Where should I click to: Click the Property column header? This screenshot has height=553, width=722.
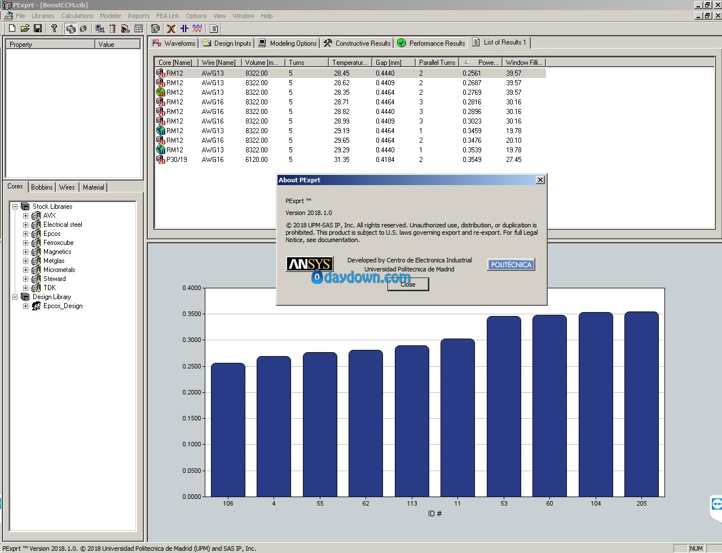(x=50, y=44)
